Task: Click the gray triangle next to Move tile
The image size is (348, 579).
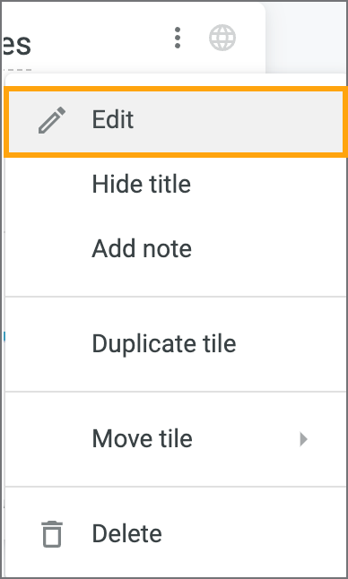Action: click(304, 439)
